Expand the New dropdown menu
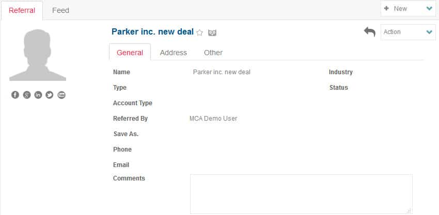The width and height of the screenshot is (439, 215). [x=429, y=9]
